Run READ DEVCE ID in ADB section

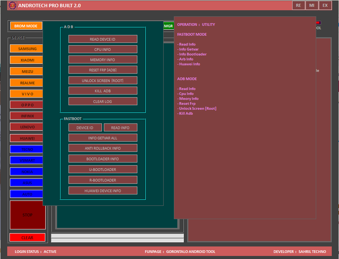click(x=103, y=39)
